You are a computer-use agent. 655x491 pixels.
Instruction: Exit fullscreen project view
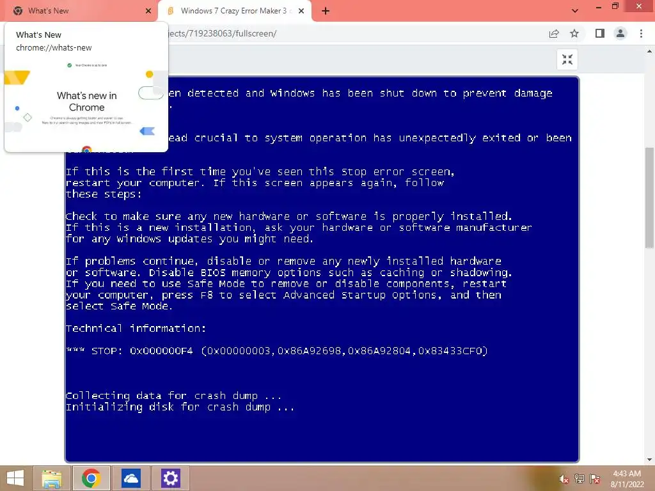(x=567, y=59)
